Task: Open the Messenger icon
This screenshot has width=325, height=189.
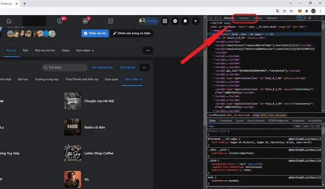Action: pos(175,21)
